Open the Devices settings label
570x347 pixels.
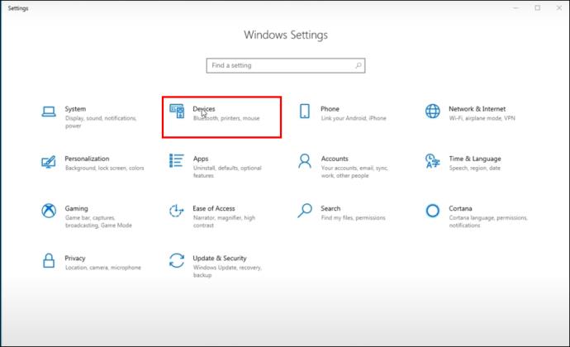(204, 109)
